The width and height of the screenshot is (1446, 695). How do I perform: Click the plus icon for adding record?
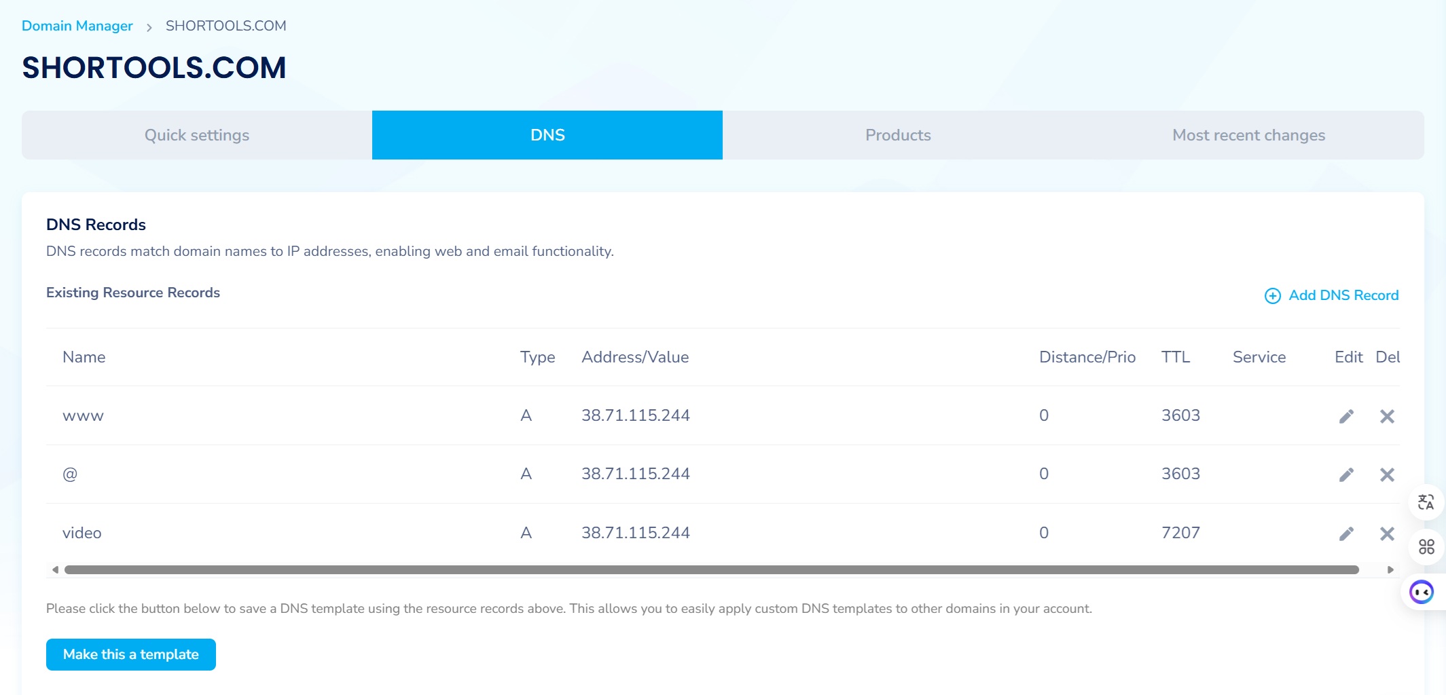click(x=1272, y=296)
